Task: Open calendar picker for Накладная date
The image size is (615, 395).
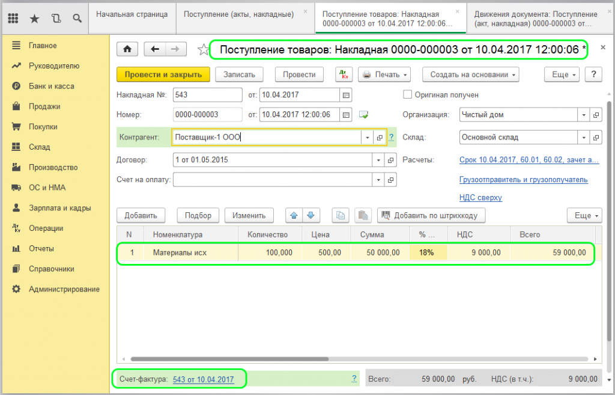Action: coord(345,95)
